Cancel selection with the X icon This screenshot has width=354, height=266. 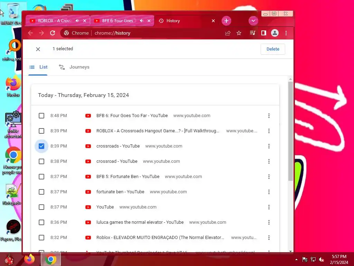[x=38, y=49]
